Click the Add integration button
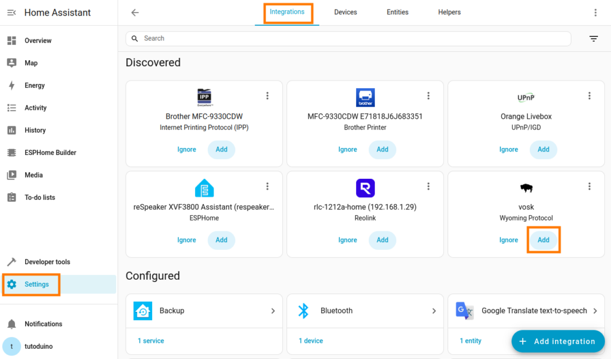The height and width of the screenshot is (359, 611). tap(557, 342)
